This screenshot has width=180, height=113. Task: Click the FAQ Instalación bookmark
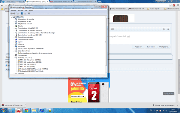coord(118,9)
